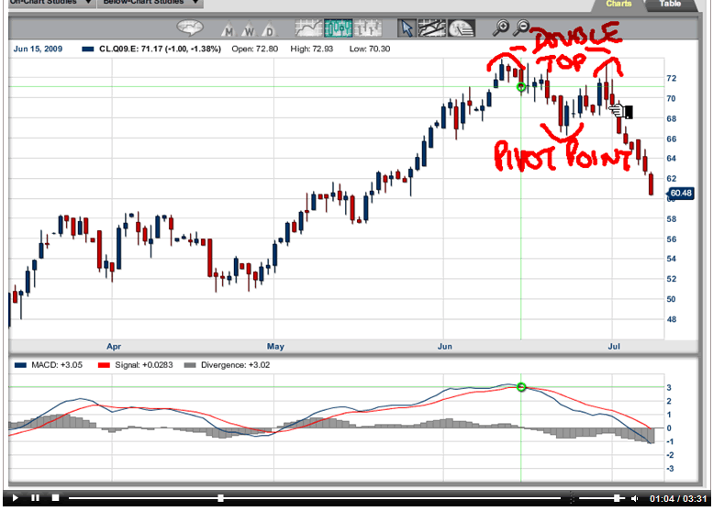Click the green circle marker on price chart

pos(521,87)
